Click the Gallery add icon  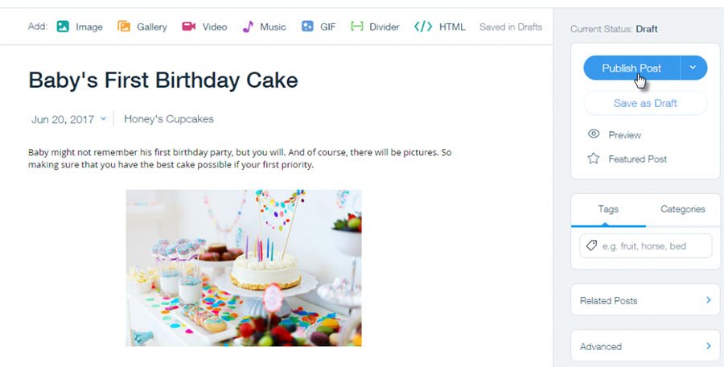click(x=124, y=27)
